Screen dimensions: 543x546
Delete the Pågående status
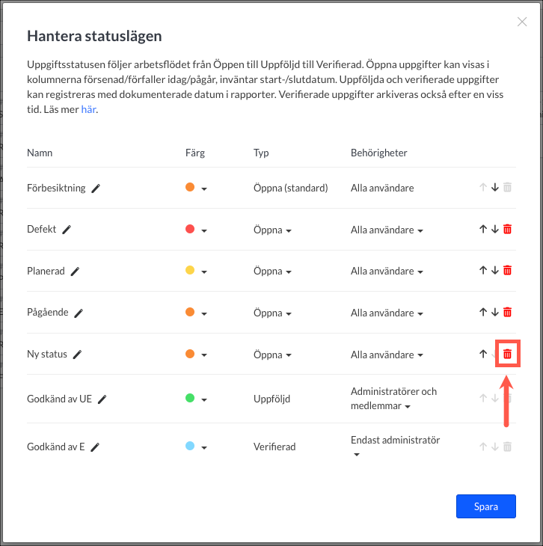(507, 313)
